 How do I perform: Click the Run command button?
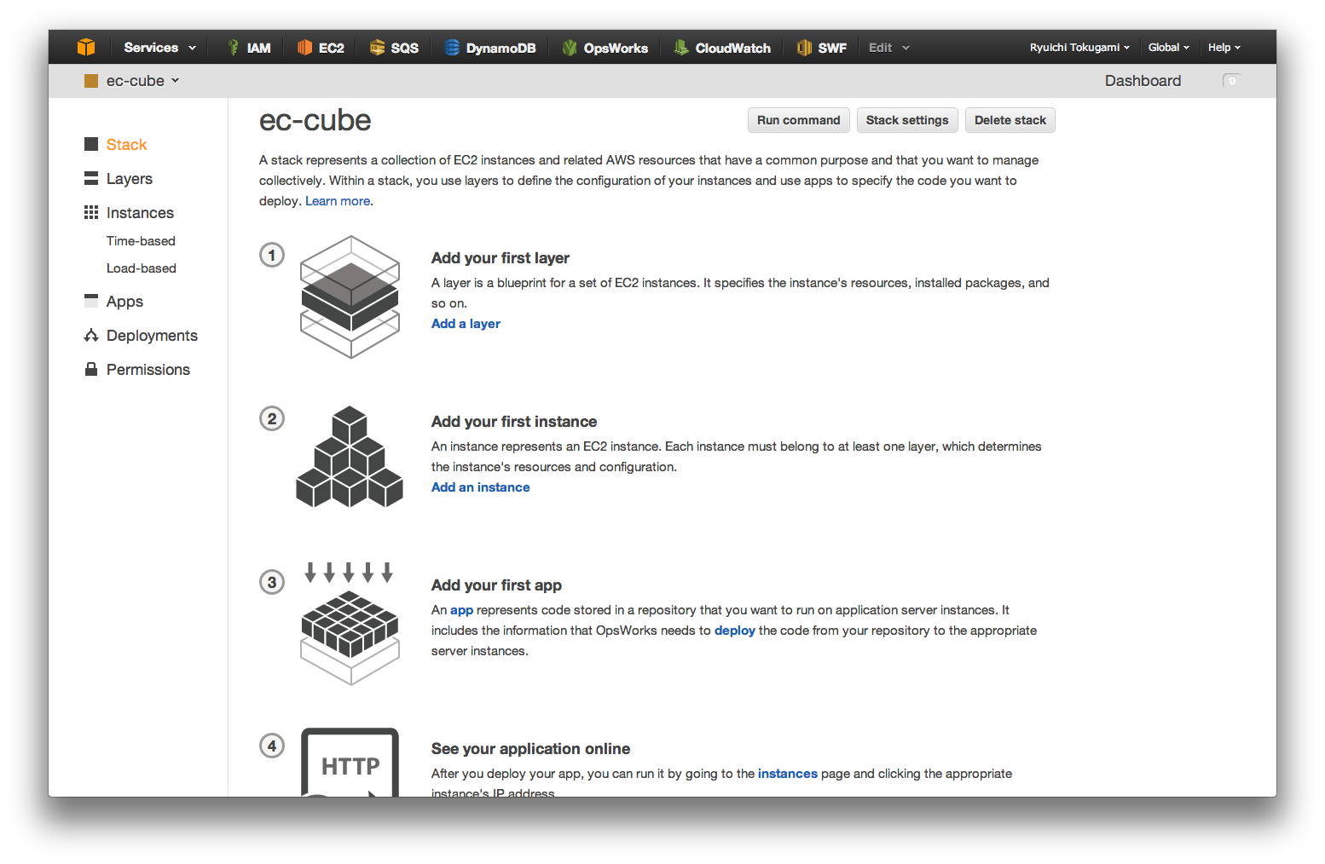pyautogui.click(x=798, y=119)
